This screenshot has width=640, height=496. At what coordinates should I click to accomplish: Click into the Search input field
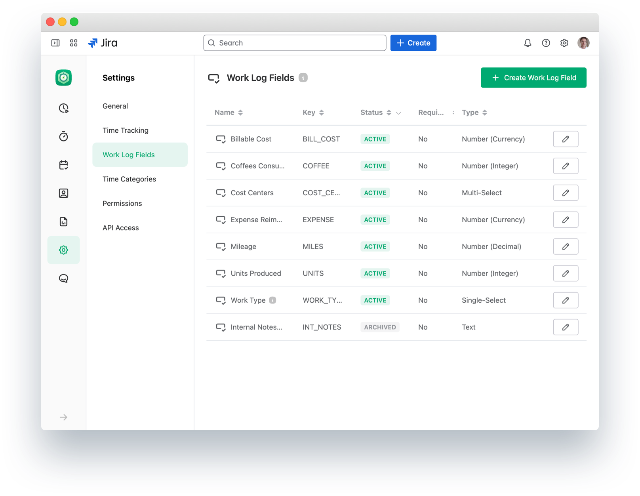[295, 43]
